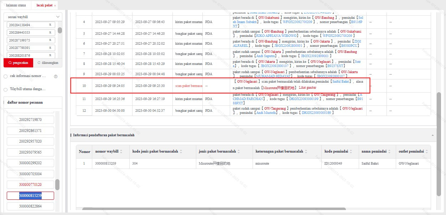
Task: Click waybill list scrollbar in search box
Action: pyautogui.click(x=59, y=31)
